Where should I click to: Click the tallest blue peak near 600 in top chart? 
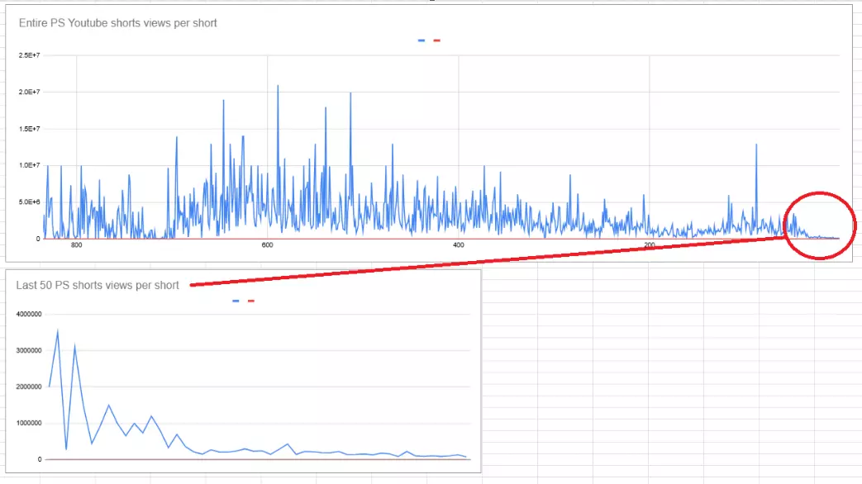point(278,86)
